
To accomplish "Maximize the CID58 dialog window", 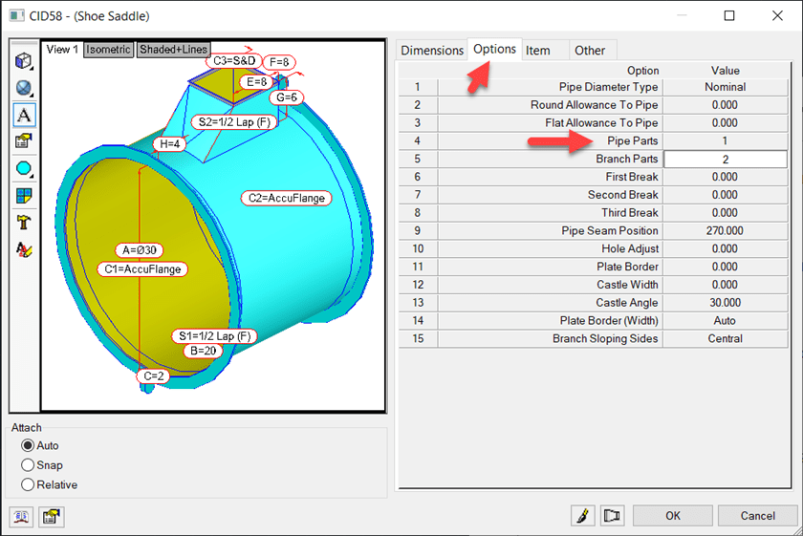I will 729,16.
